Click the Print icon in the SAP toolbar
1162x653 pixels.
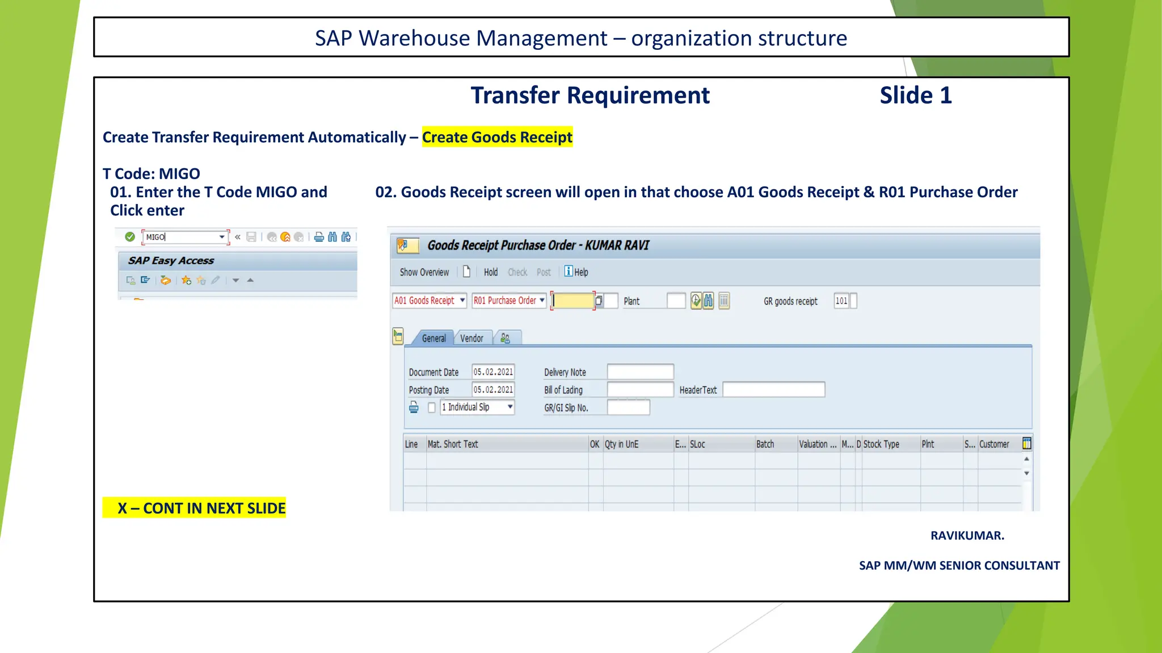point(319,237)
